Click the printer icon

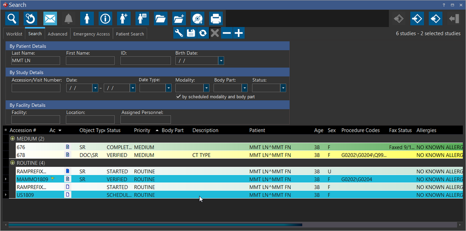216,19
